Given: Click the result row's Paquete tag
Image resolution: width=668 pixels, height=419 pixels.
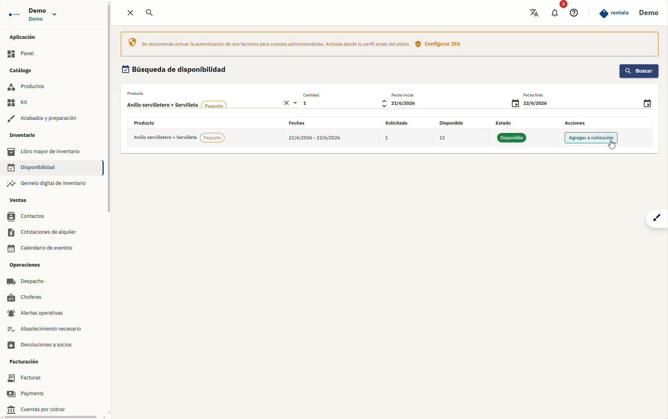Looking at the screenshot, I should click(212, 138).
